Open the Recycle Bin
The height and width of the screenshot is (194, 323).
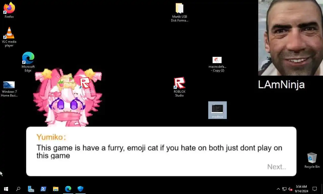pos(312,160)
